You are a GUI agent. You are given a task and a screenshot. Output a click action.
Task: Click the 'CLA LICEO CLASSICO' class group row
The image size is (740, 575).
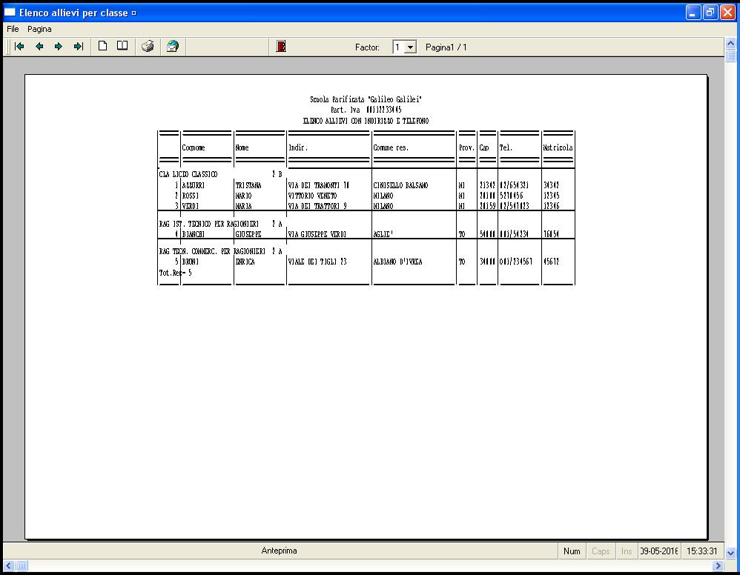point(220,175)
